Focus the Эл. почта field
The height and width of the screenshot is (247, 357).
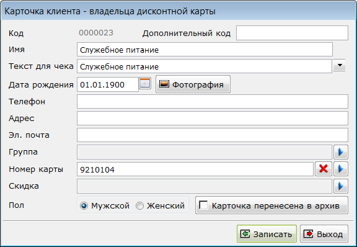tap(213, 135)
